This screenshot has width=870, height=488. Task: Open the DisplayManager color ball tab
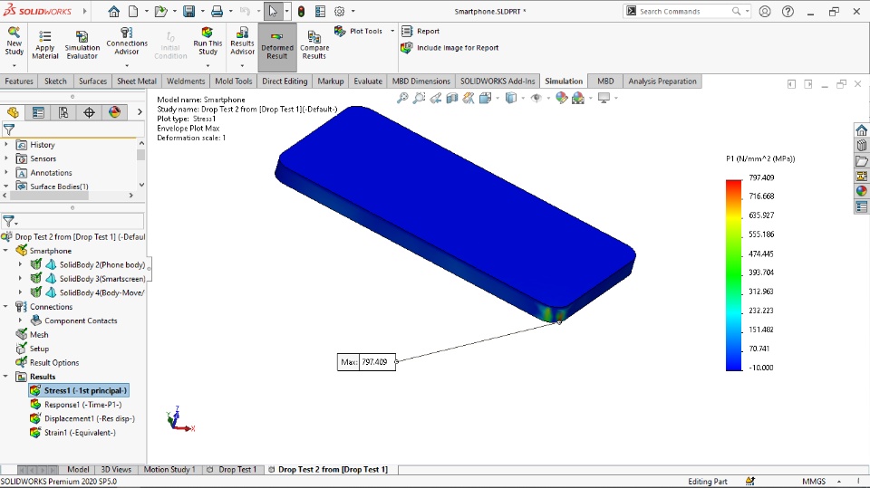coord(115,112)
